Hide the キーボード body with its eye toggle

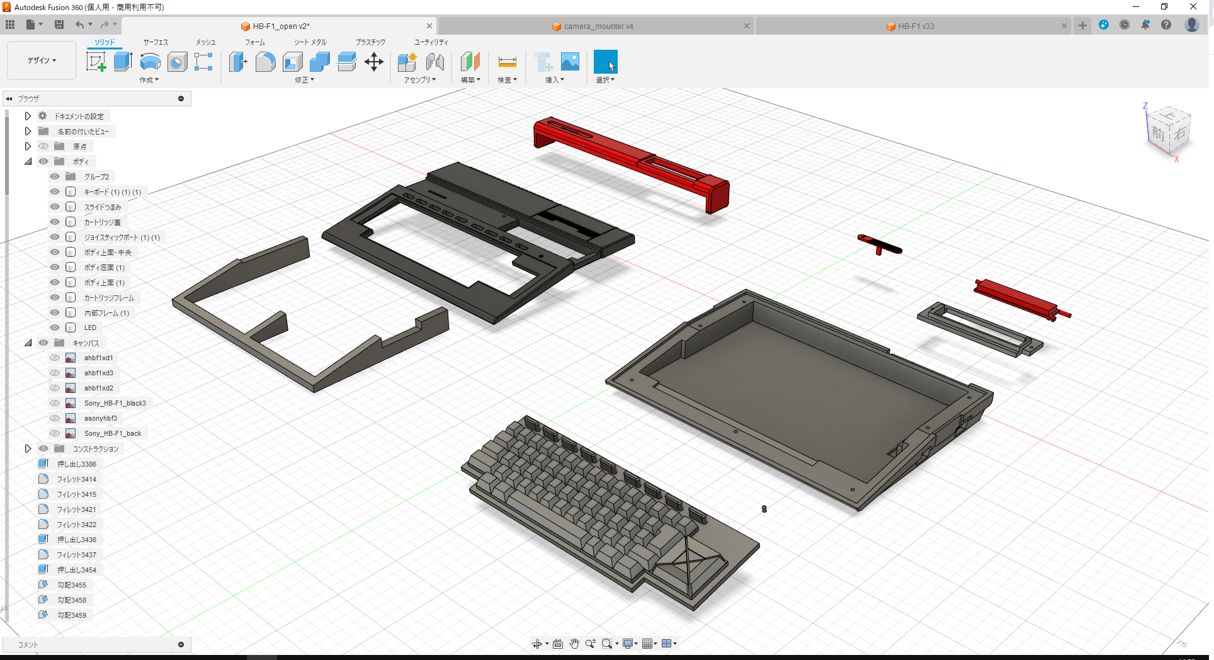click(54, 191)
